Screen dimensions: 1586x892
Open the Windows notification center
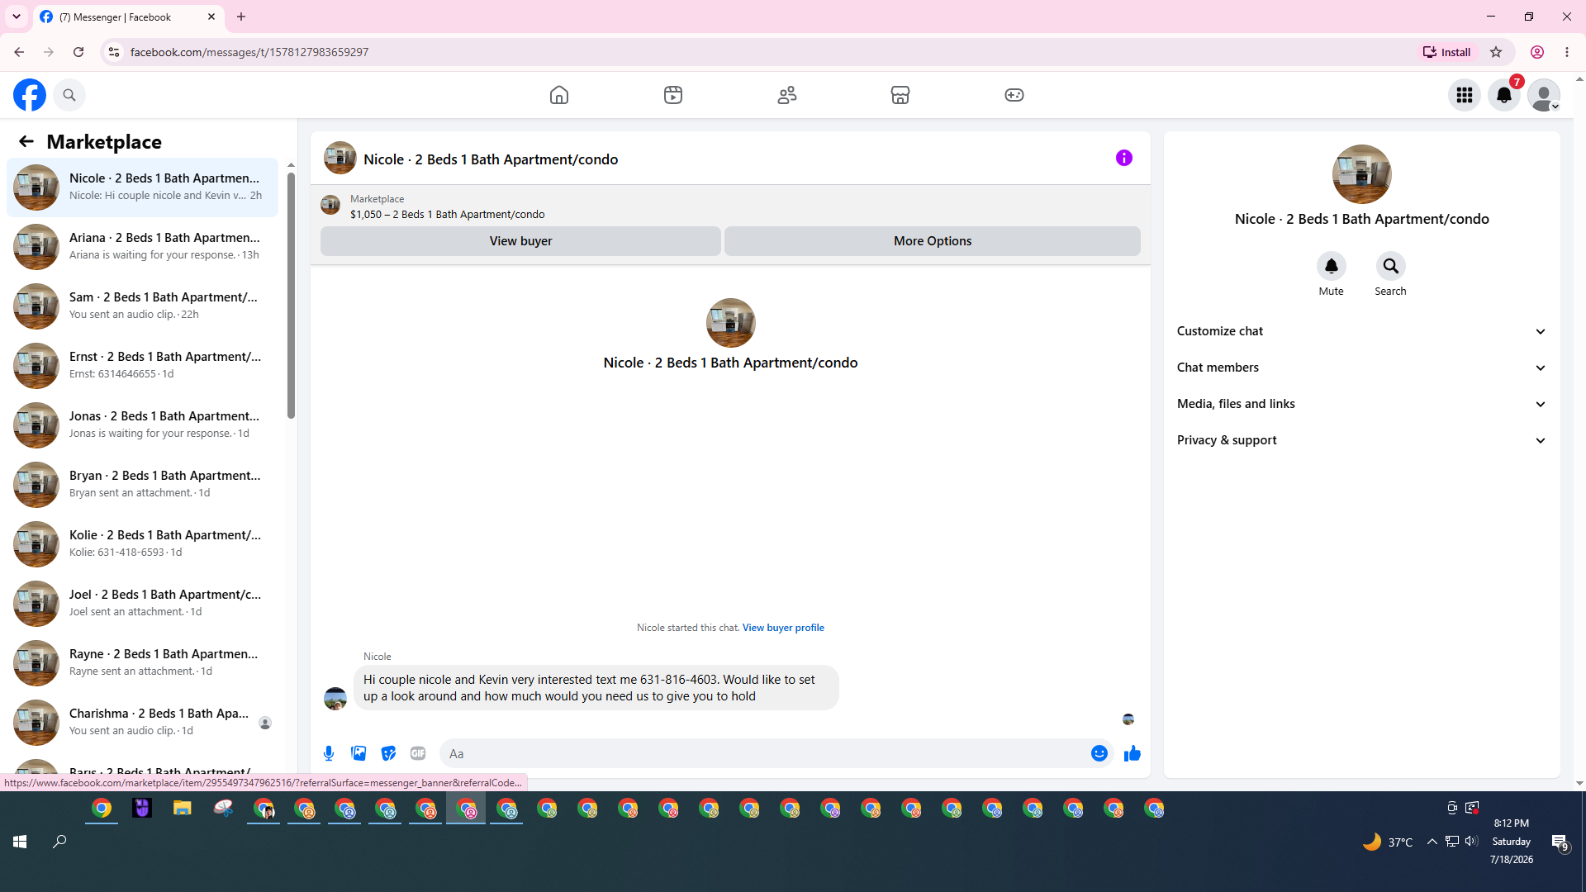[x=1560, y=842]
